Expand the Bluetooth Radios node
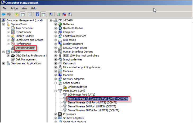 (56, 28)
